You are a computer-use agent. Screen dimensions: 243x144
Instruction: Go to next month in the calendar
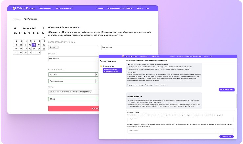pos(43,28)
